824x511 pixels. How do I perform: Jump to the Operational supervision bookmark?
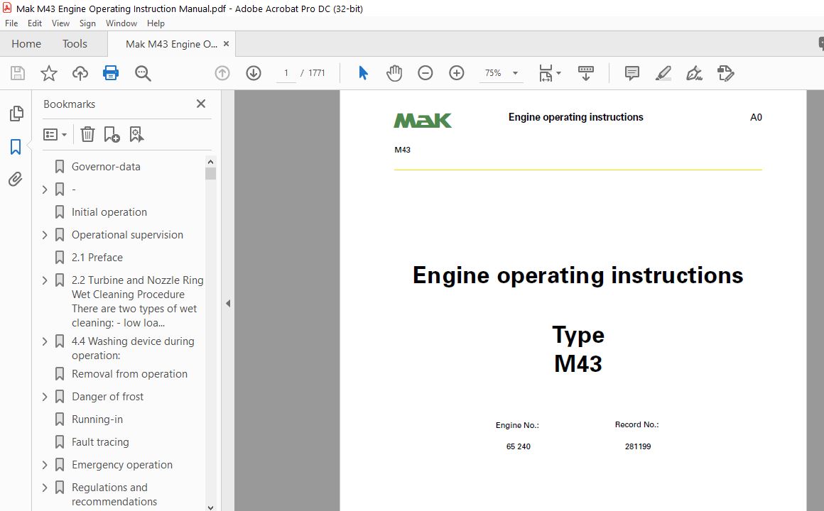(x=127, y=235)
